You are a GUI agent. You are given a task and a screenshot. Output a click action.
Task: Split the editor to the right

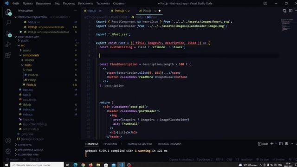point(291,11)
